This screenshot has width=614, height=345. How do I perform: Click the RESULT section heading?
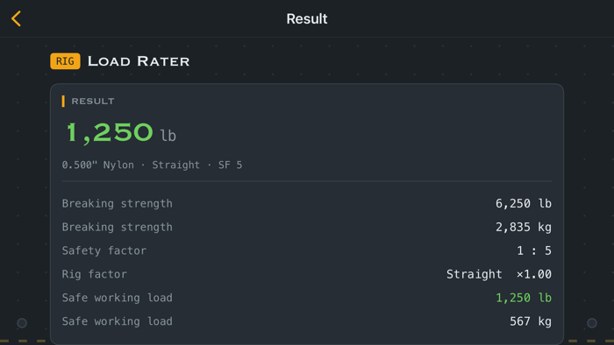93,102
